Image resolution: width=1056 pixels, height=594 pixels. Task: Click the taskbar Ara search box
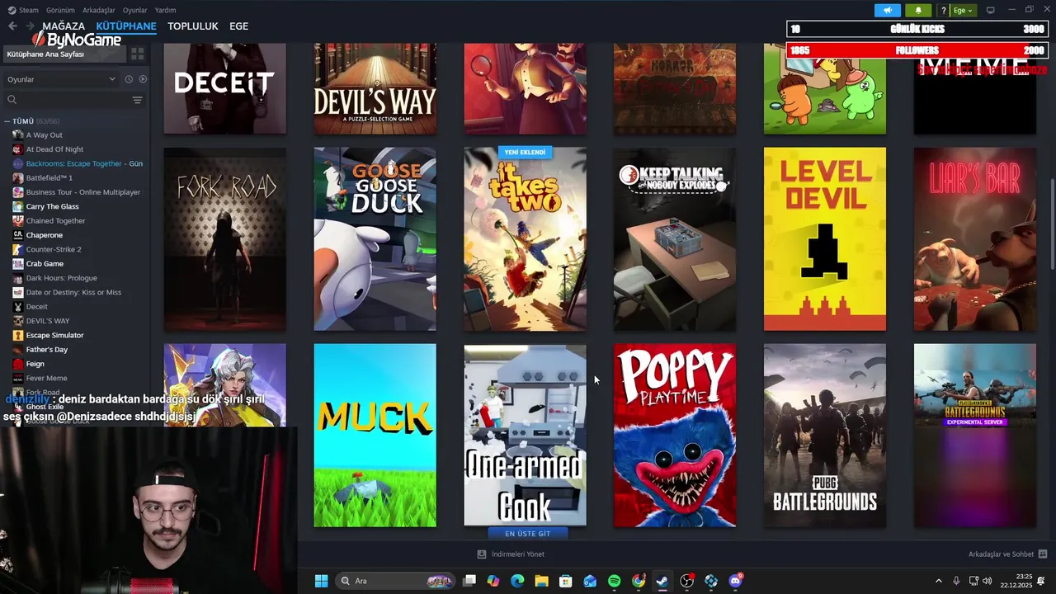395,581
